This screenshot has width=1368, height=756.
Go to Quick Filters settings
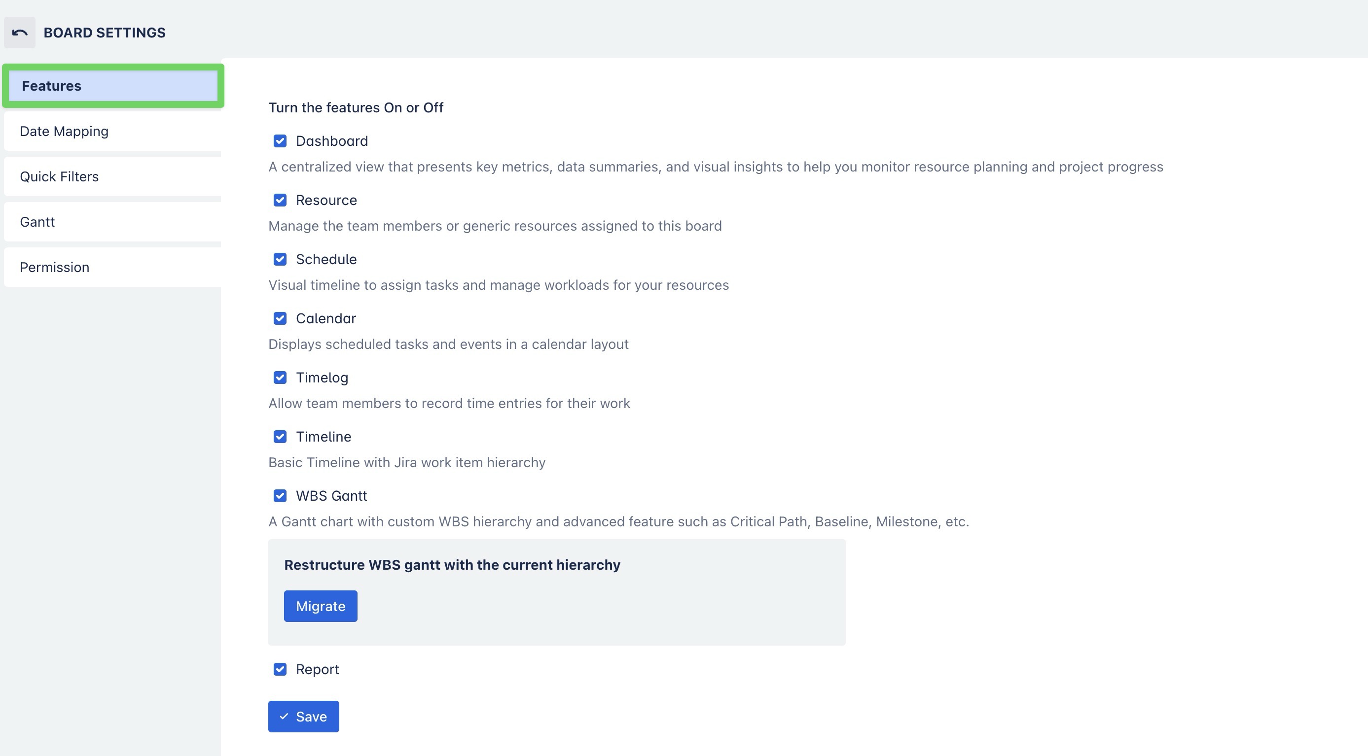(x=112, y=176)
